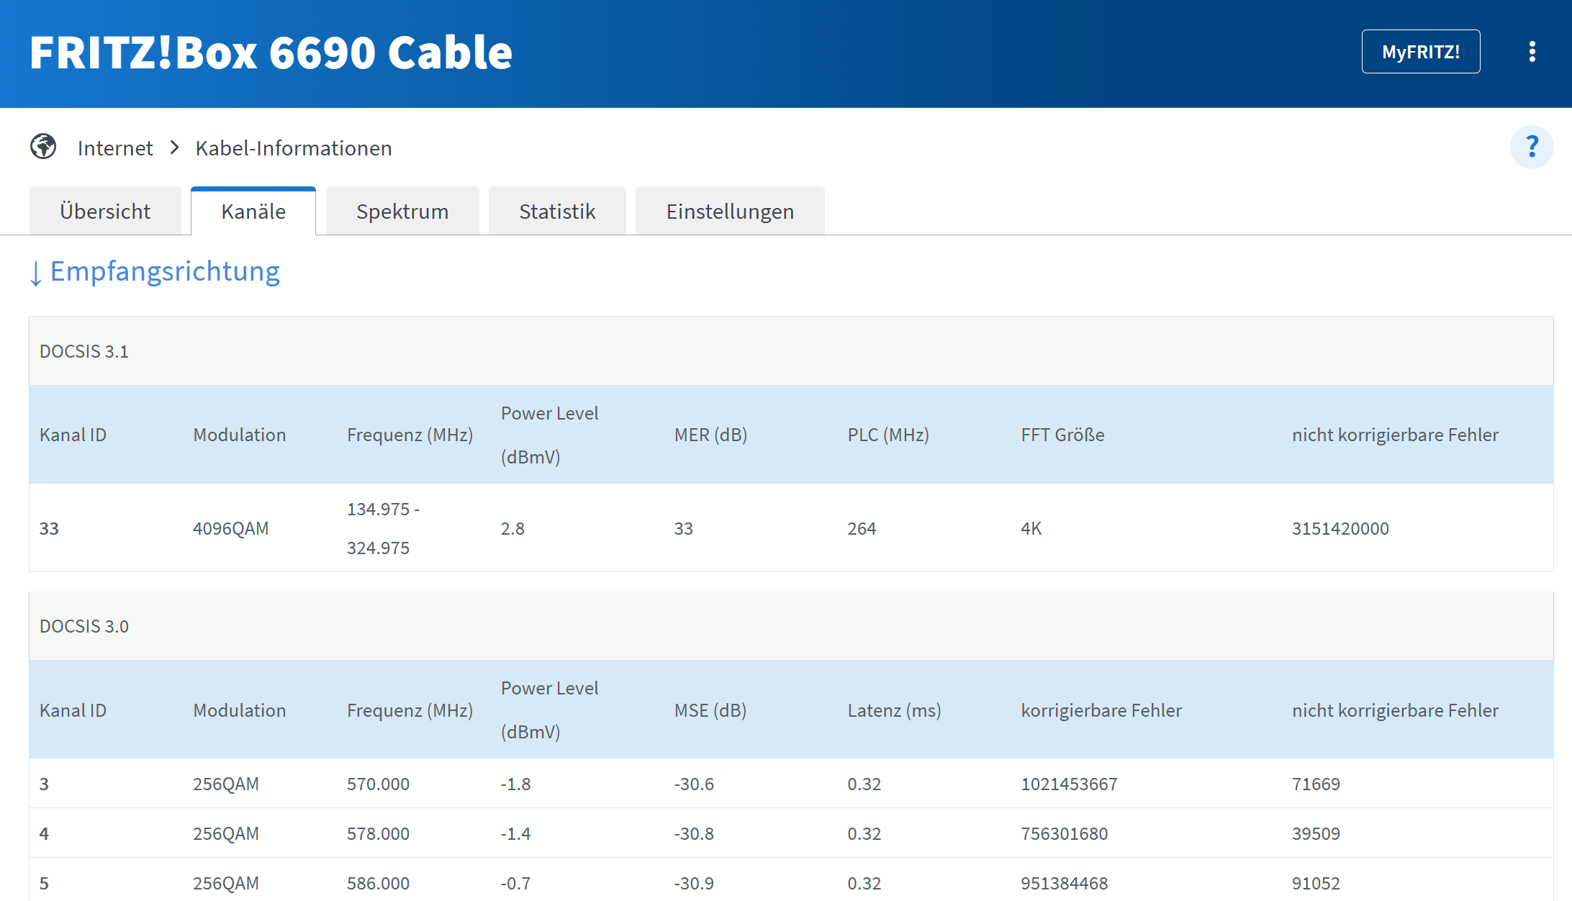
Task: Click the question mark help icon
Action: point(1531,148)
